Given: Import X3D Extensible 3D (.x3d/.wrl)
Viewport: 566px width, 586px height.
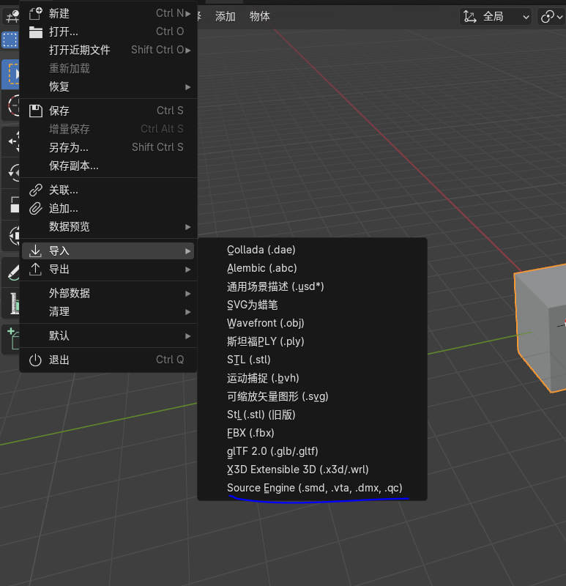Looking at the screenshot, I should coord(313,470).
